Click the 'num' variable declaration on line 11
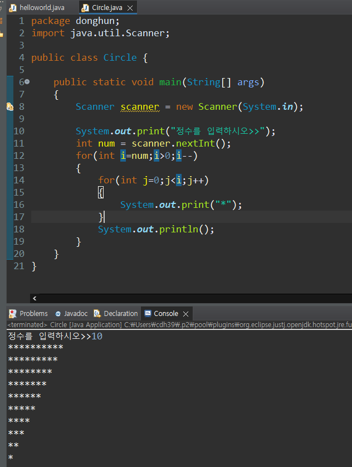This screenshot has height=467, width=352. click(x=106, y=144)
